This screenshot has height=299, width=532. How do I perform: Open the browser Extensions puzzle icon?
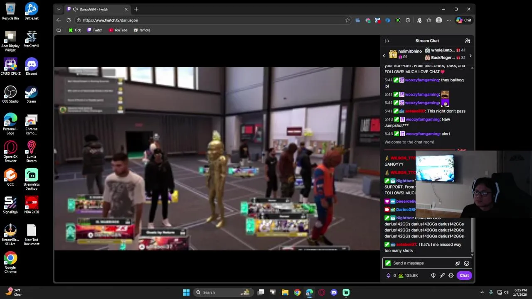[408, 20]
